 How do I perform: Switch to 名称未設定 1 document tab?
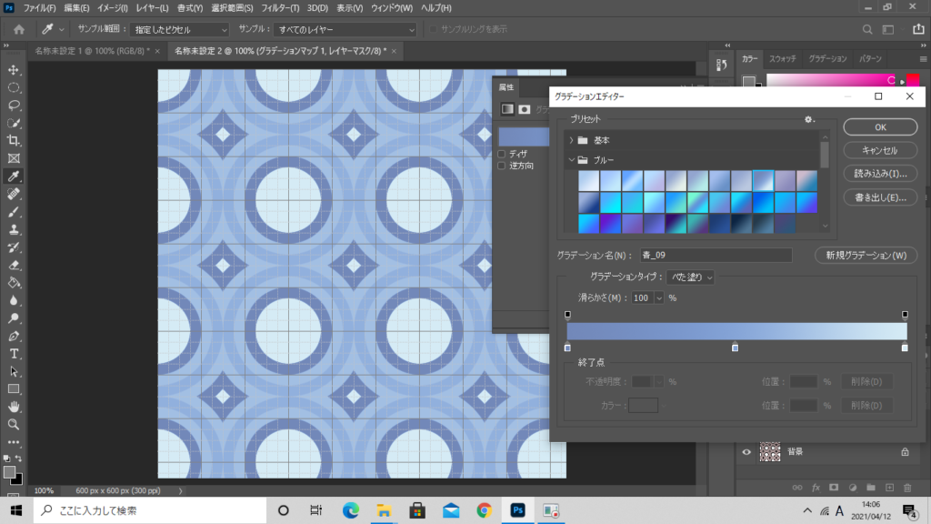(92, 51)
